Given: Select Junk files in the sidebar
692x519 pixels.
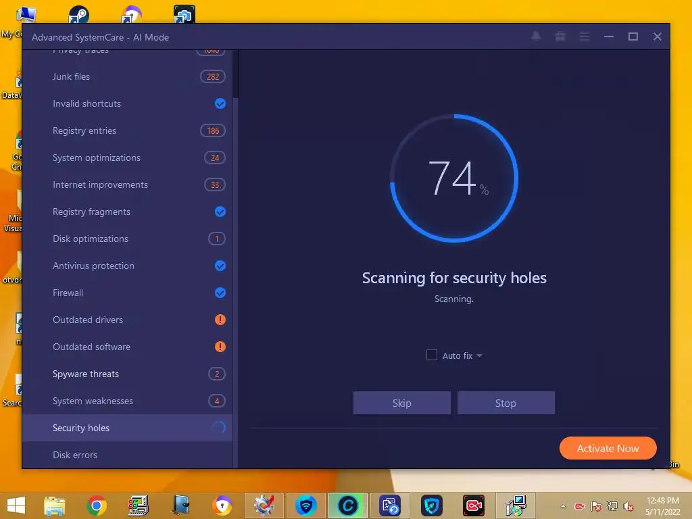Looking at the screenshot, I should tap(127, 76).
